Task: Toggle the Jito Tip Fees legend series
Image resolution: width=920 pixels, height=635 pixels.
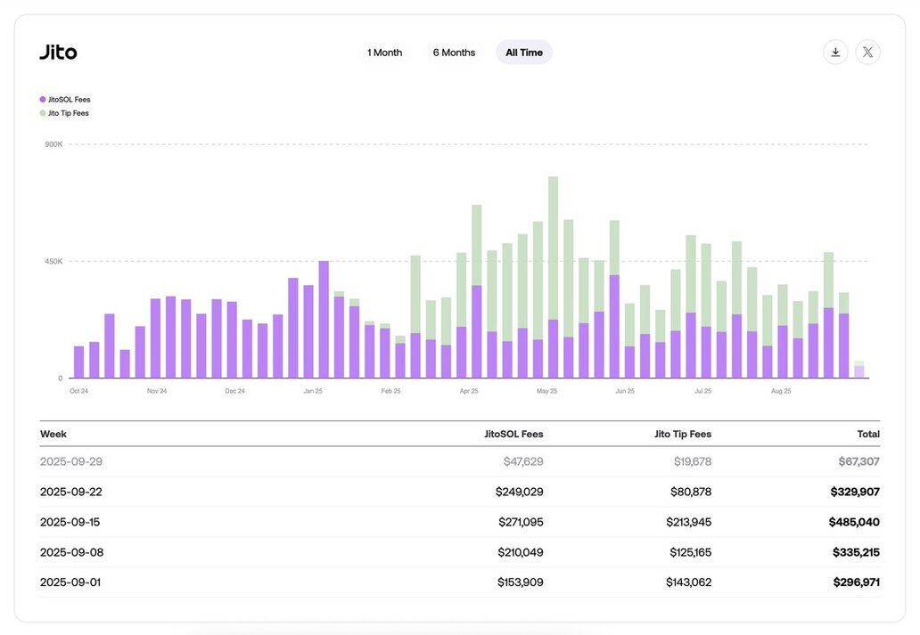Action: point(64,113)
